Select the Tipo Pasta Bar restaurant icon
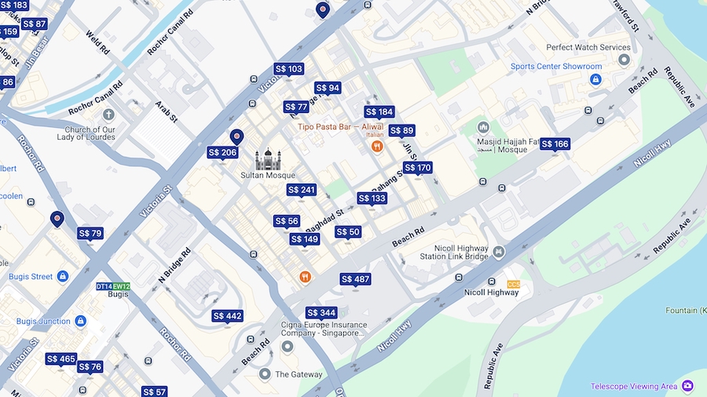This screenshot has width=707, height=397. [x=377, y=146]
